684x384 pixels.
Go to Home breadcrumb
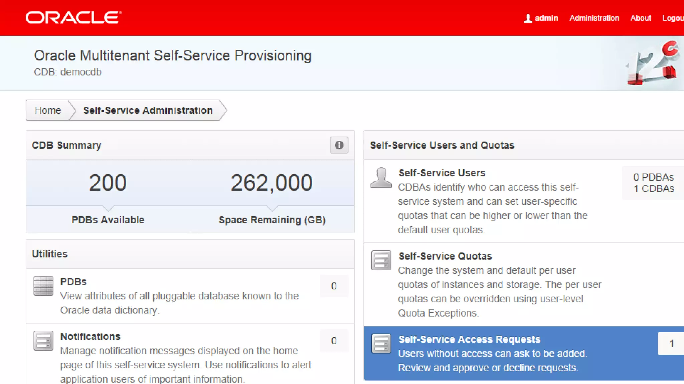click(x=48, y=110)
